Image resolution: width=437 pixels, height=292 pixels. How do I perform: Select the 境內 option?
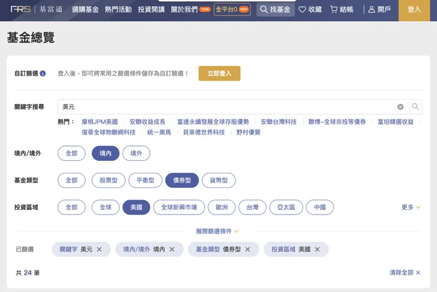click(106, 153)
